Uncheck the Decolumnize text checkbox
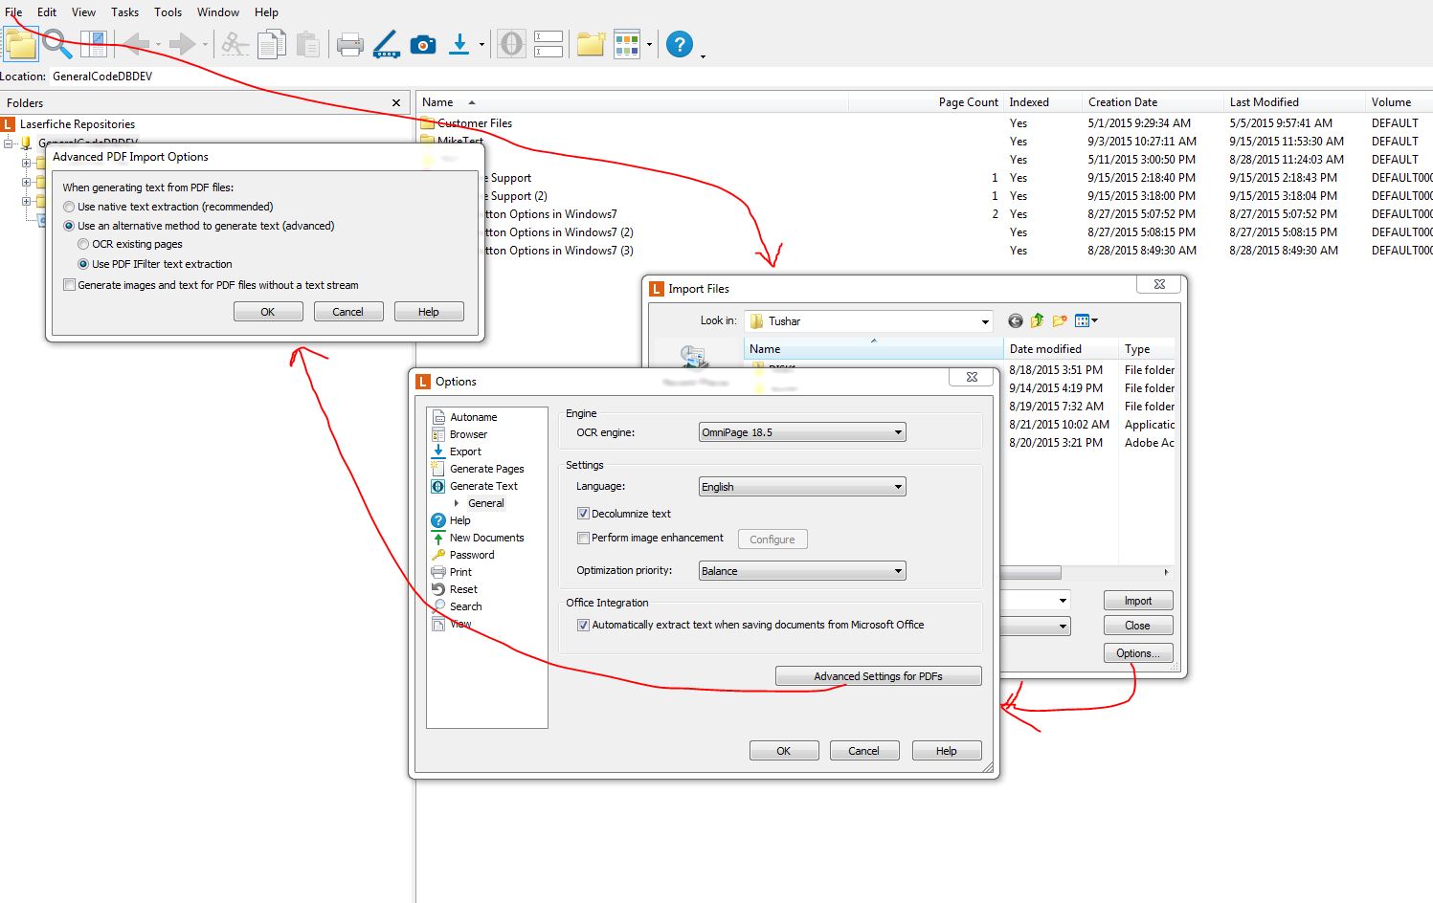1433x903 pixels. click(x=583, y=514)
